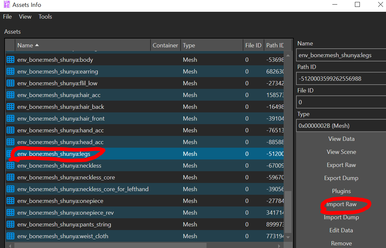Click the View Scene button
The image size is (386, 248).
coord(341,152)
